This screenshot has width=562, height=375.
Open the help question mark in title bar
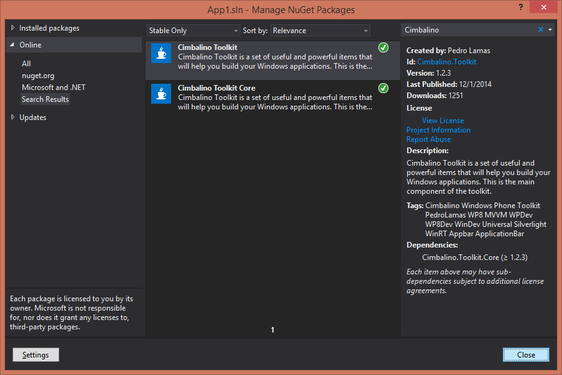click(520, 6)
